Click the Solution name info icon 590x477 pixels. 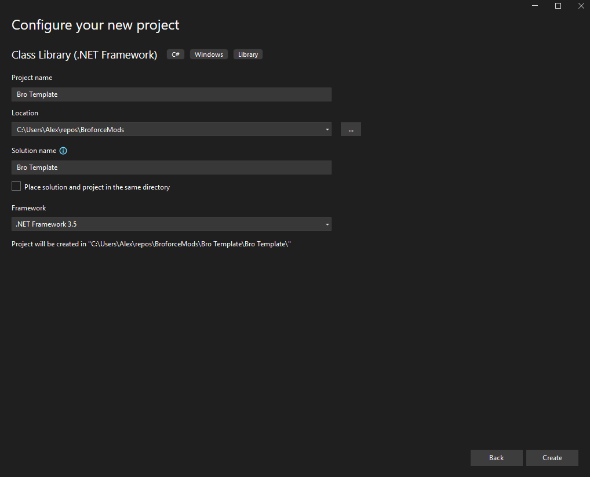coord(63,151)
